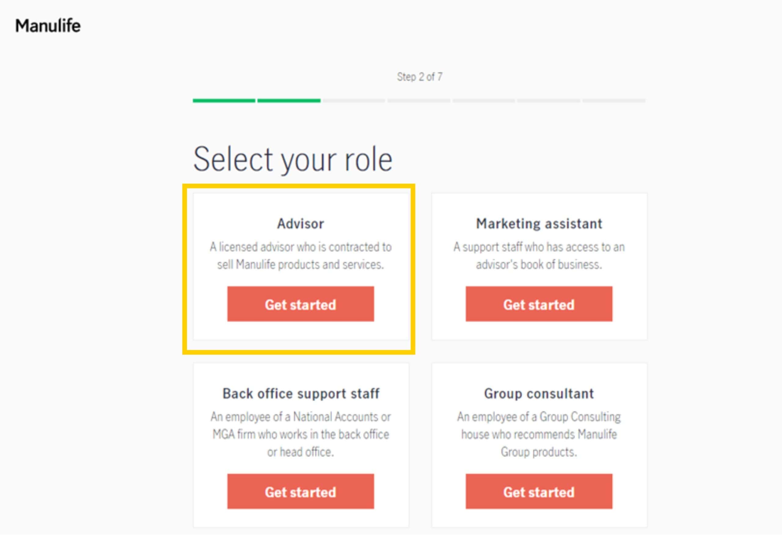Viewport: 782px width, 558px height.
Task: Click the second green progress segment
Action: coord(288,101)
